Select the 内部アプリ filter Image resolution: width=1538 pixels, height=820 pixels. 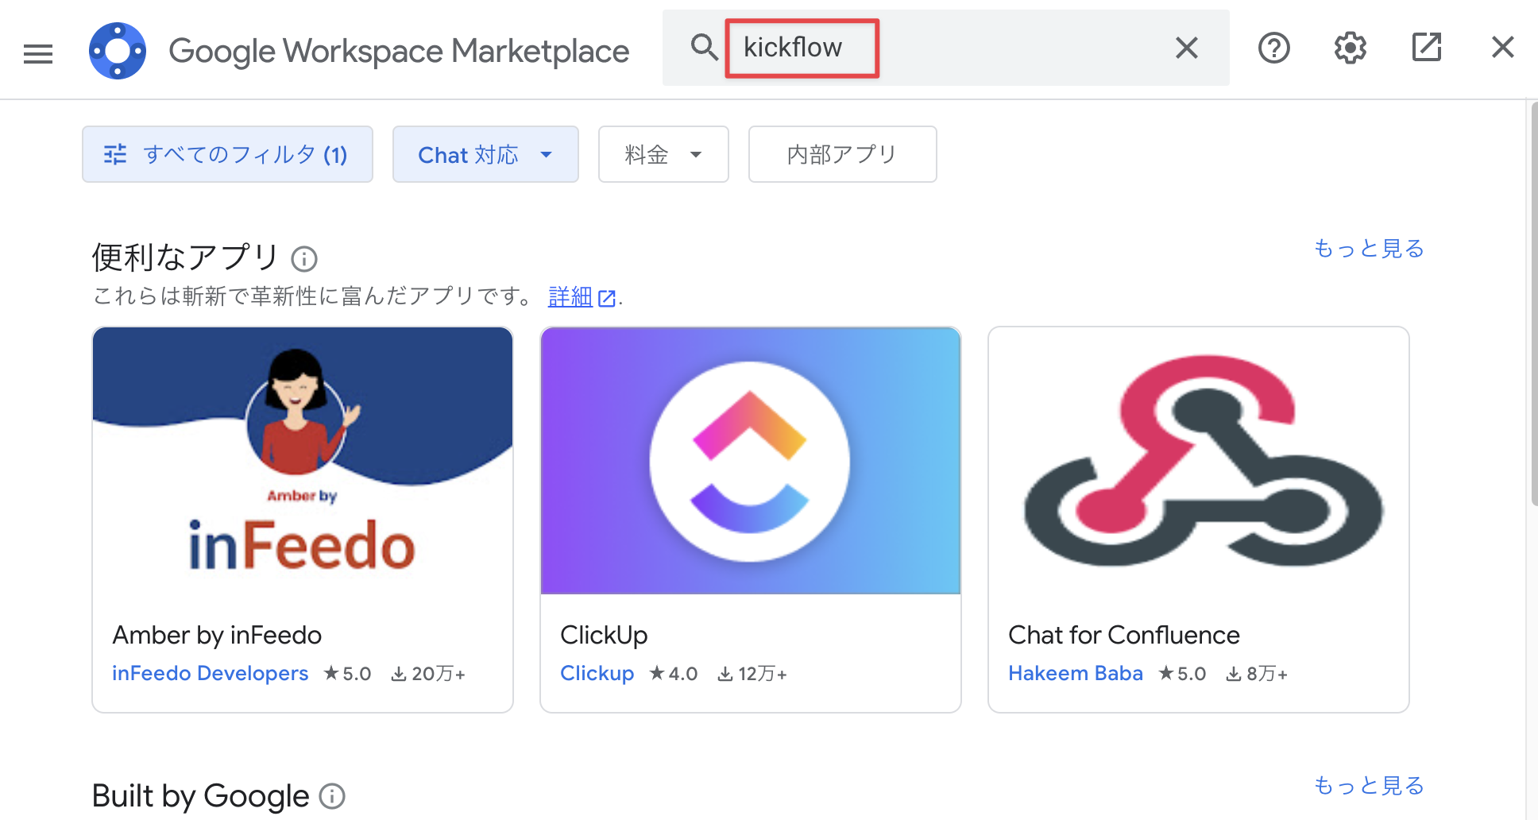[x=842, y=154]
